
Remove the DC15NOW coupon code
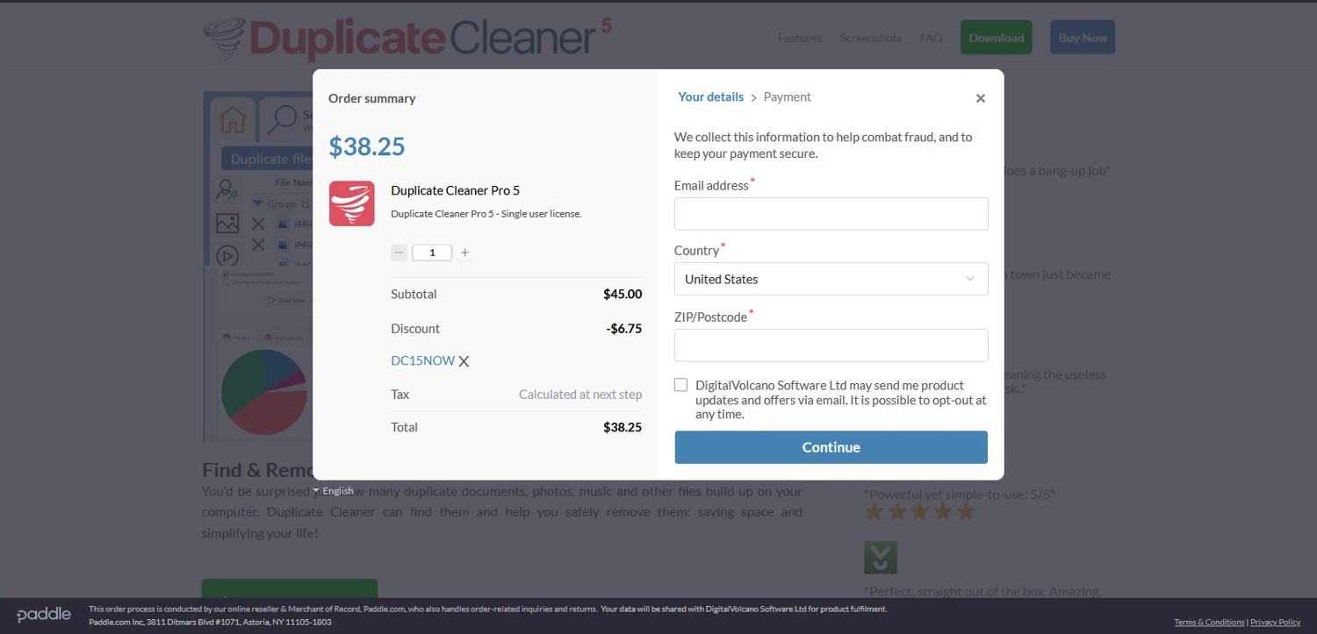click(464, 361)
